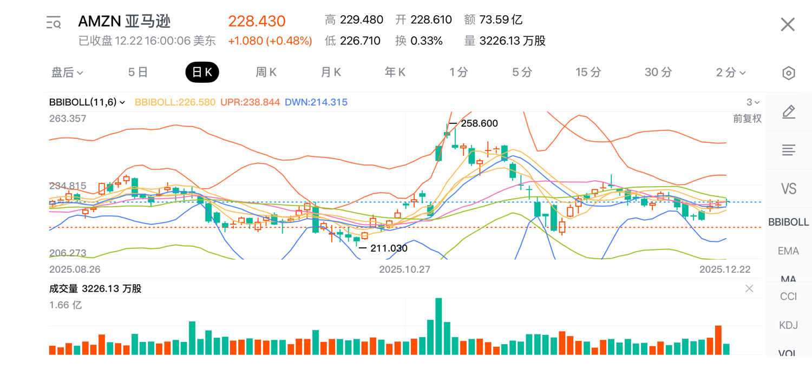The width and height of the screenshot is (812, 375).
Task: Click the 258.600 high price marker
Action: tap(479, 123)
